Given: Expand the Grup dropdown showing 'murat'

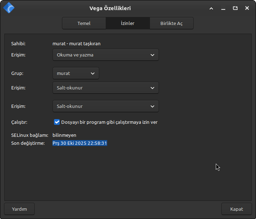Looking at the screenshot, I should pos(76,73).
